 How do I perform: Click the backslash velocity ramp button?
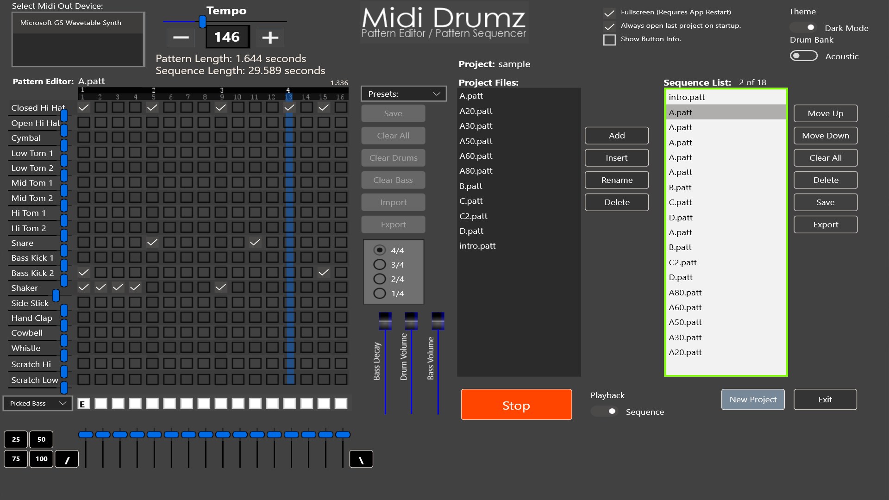point(361,459)
